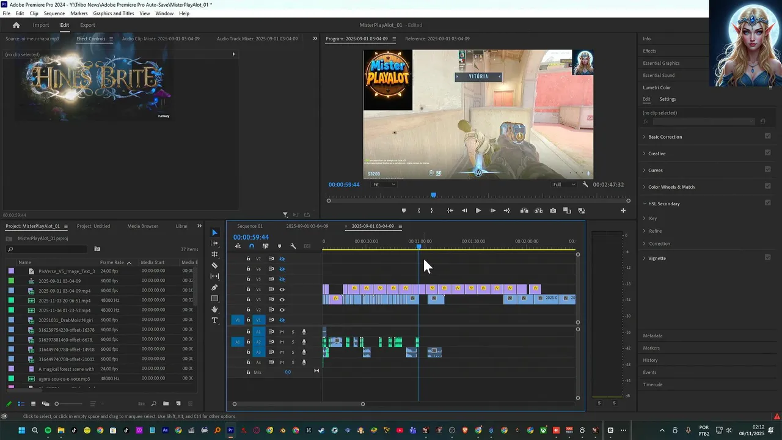Toggle Vignette checkbox in Lumetri Color
The width and height of the screenshot is (782, 440).
(x=767, y=257)
